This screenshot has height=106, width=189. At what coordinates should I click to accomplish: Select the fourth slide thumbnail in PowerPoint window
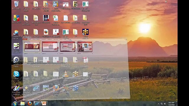[85, 47]
